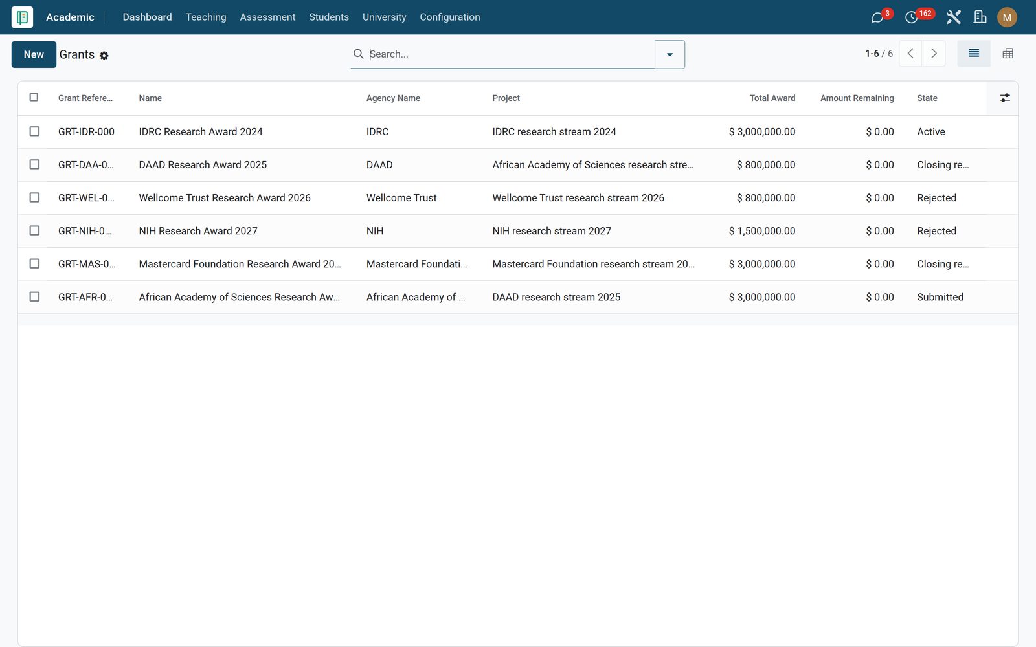The width and height of the screenshot is (1036, 647).
Task: Click NIH research stream 2027 project cell
Action: pyautogui.click(x=552, y=231)
